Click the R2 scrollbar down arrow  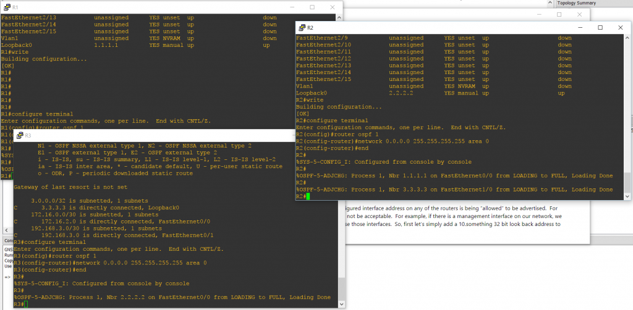pos(627,196)
